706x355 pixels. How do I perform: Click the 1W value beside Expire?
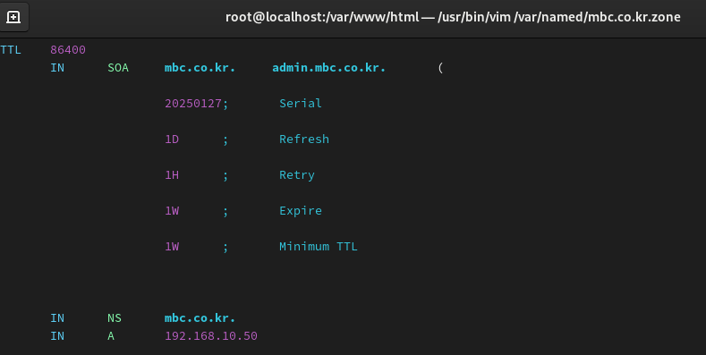tap(172, 210)
